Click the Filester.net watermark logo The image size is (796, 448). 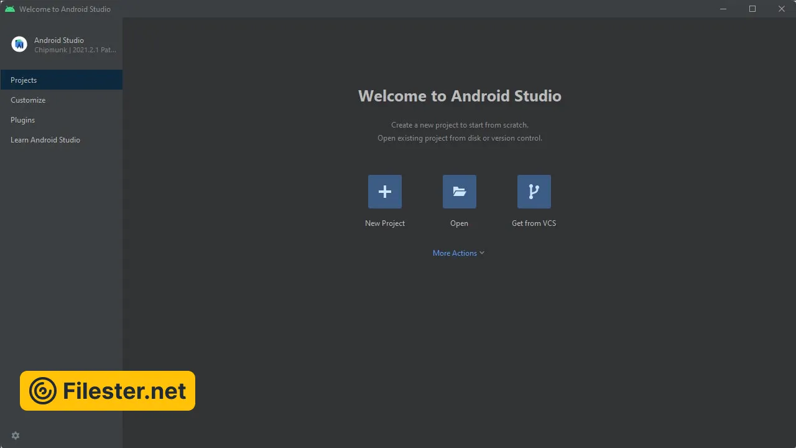pyautogui.click(x=43, y=391)
